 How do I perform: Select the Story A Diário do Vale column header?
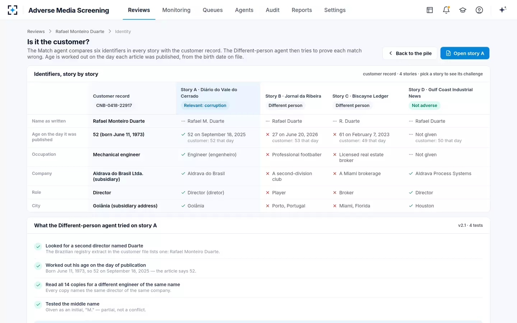tap(218, 98)
